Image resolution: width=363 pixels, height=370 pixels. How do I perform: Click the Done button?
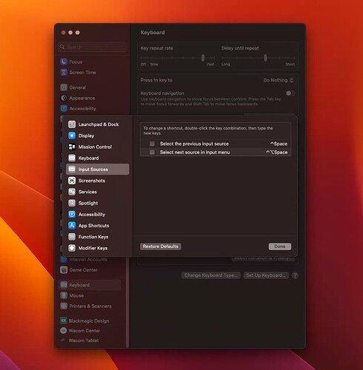[280, 246]
